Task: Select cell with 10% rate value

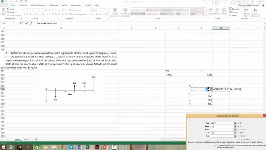Action: coord(202,75)
